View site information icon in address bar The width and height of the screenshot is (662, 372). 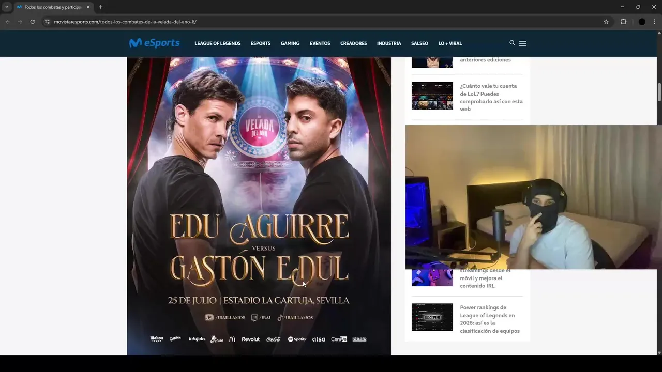pos(47,22)
